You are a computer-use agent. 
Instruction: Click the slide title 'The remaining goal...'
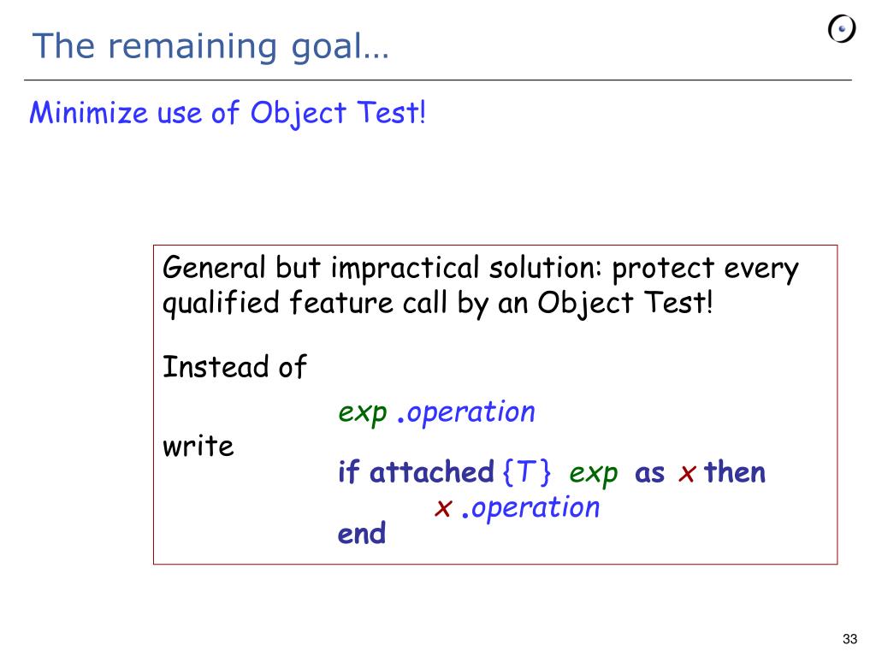pyautogui.click(x=210, y=47)
